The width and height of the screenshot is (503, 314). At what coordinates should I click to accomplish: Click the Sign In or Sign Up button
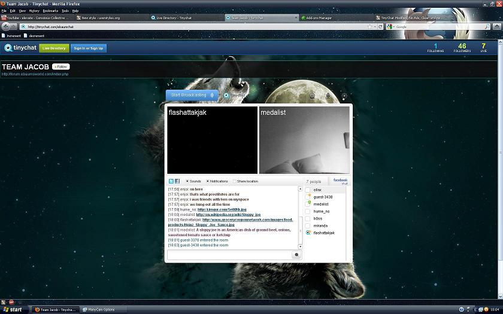coord(89,48)
